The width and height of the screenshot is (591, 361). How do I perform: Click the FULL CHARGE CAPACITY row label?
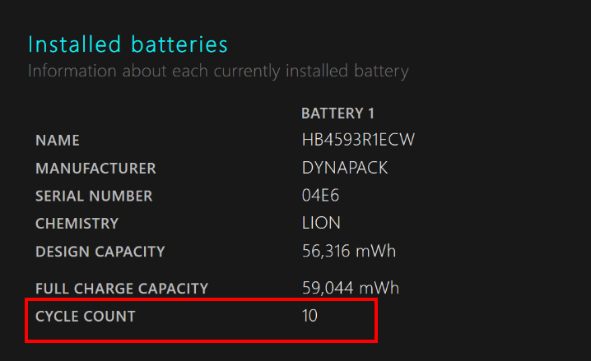(x=122, y=289)
